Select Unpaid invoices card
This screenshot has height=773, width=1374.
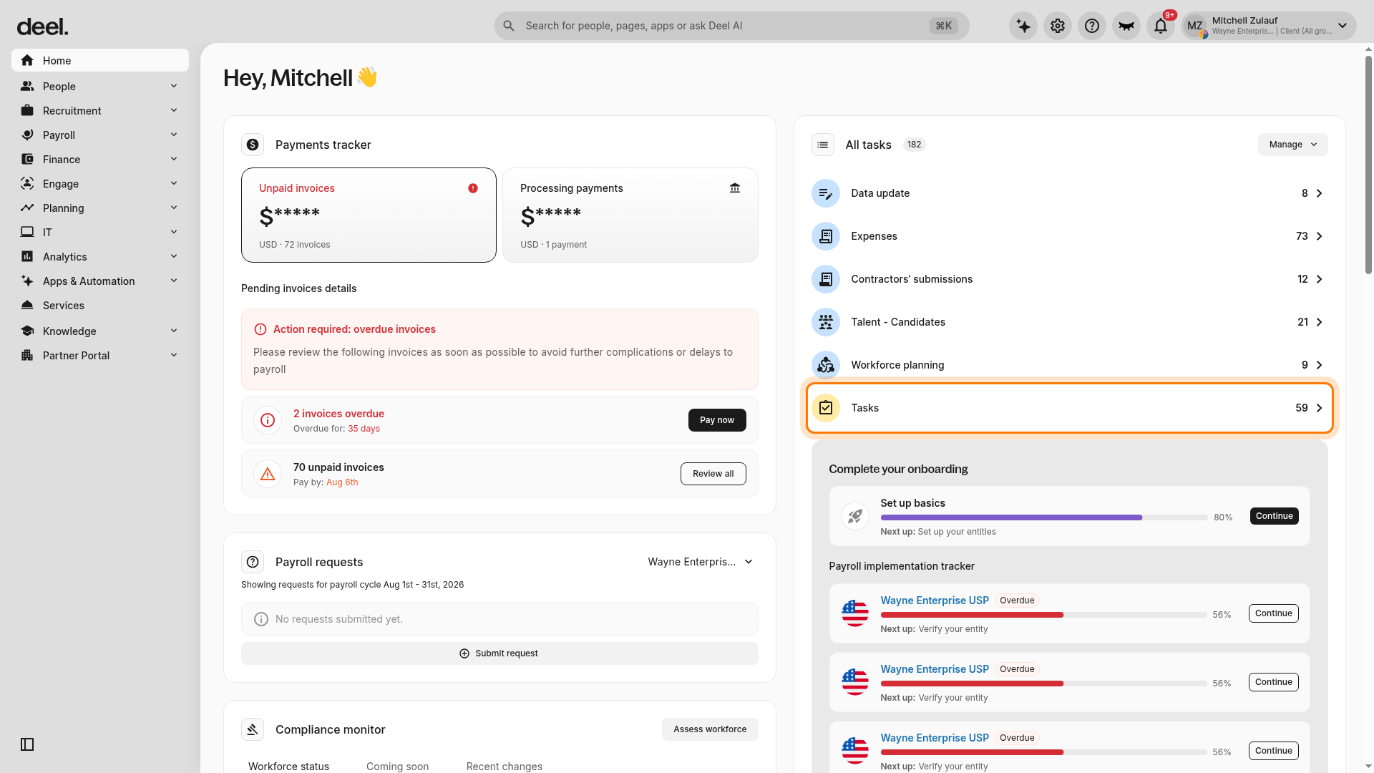tap(369, 215)
